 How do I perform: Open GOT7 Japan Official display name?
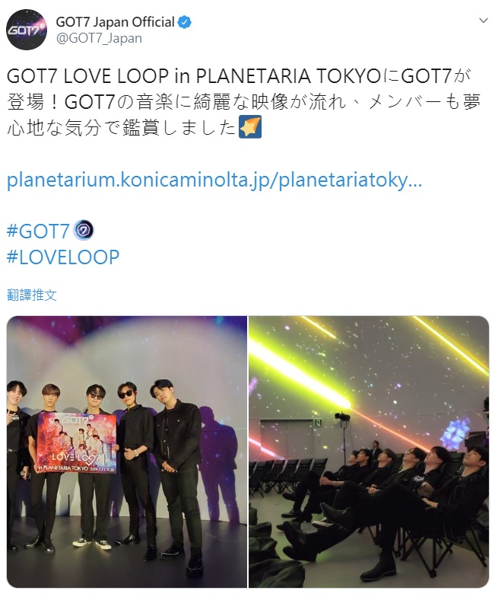tap(116, 23)
